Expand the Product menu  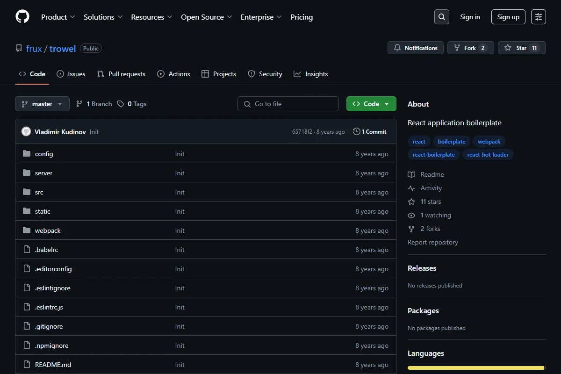click(x=58, y=17)
